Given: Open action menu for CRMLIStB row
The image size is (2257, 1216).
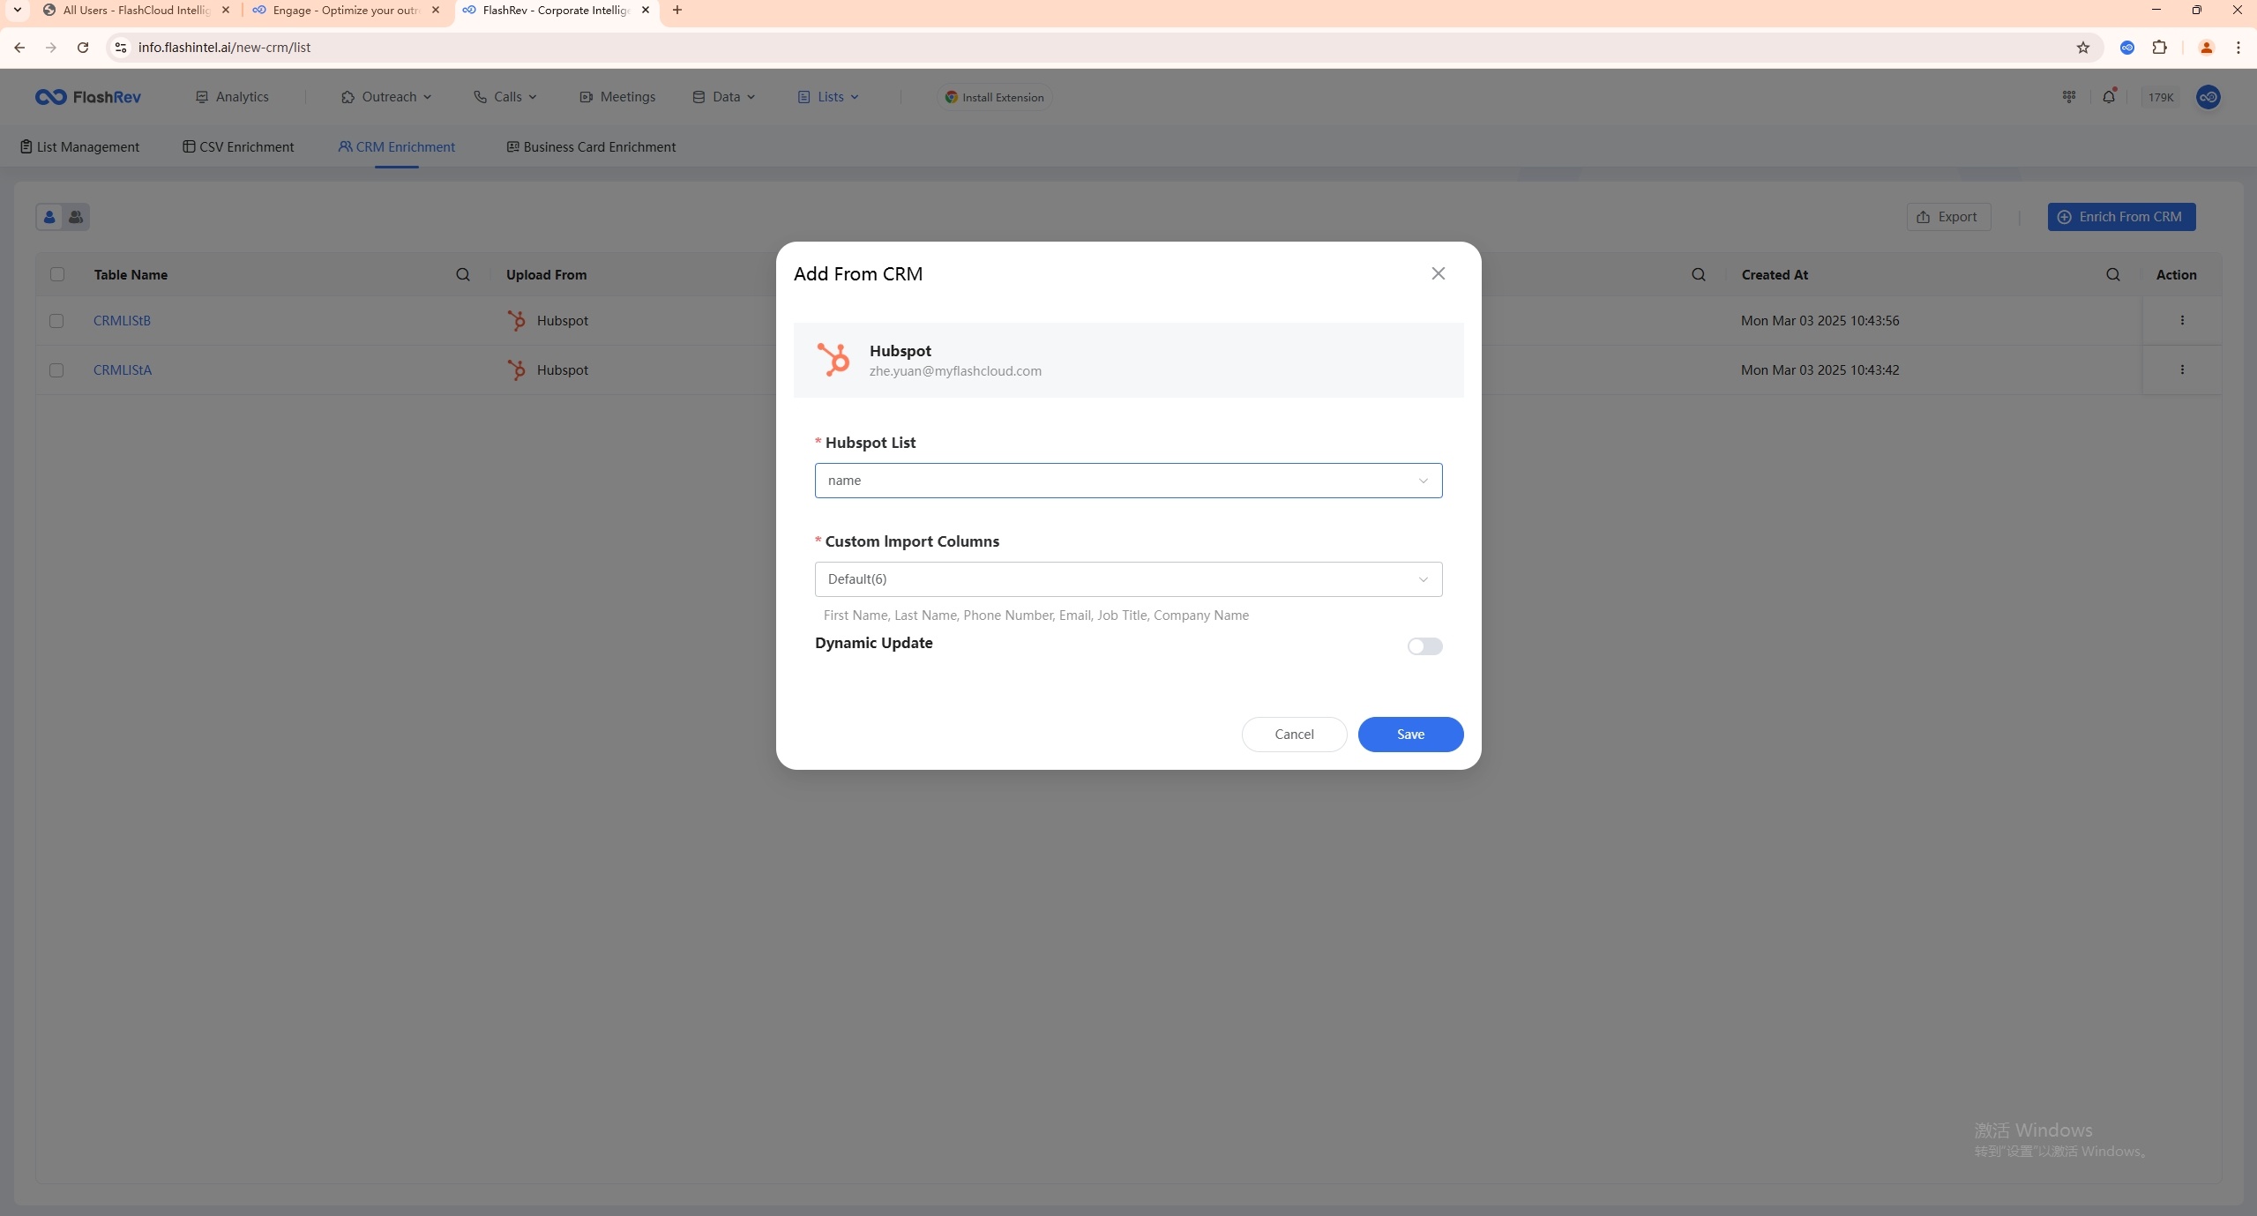Looking at the screenshot, I should (x=2182, y=321).
